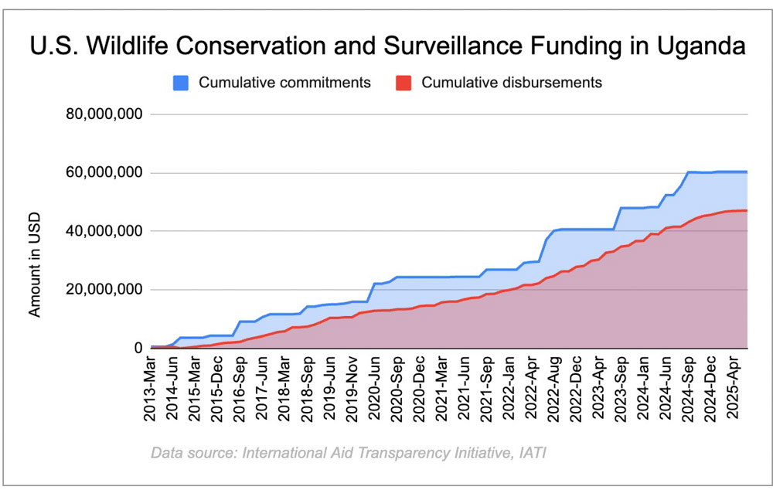Click the Amount in USD axis title

point(34,265)
